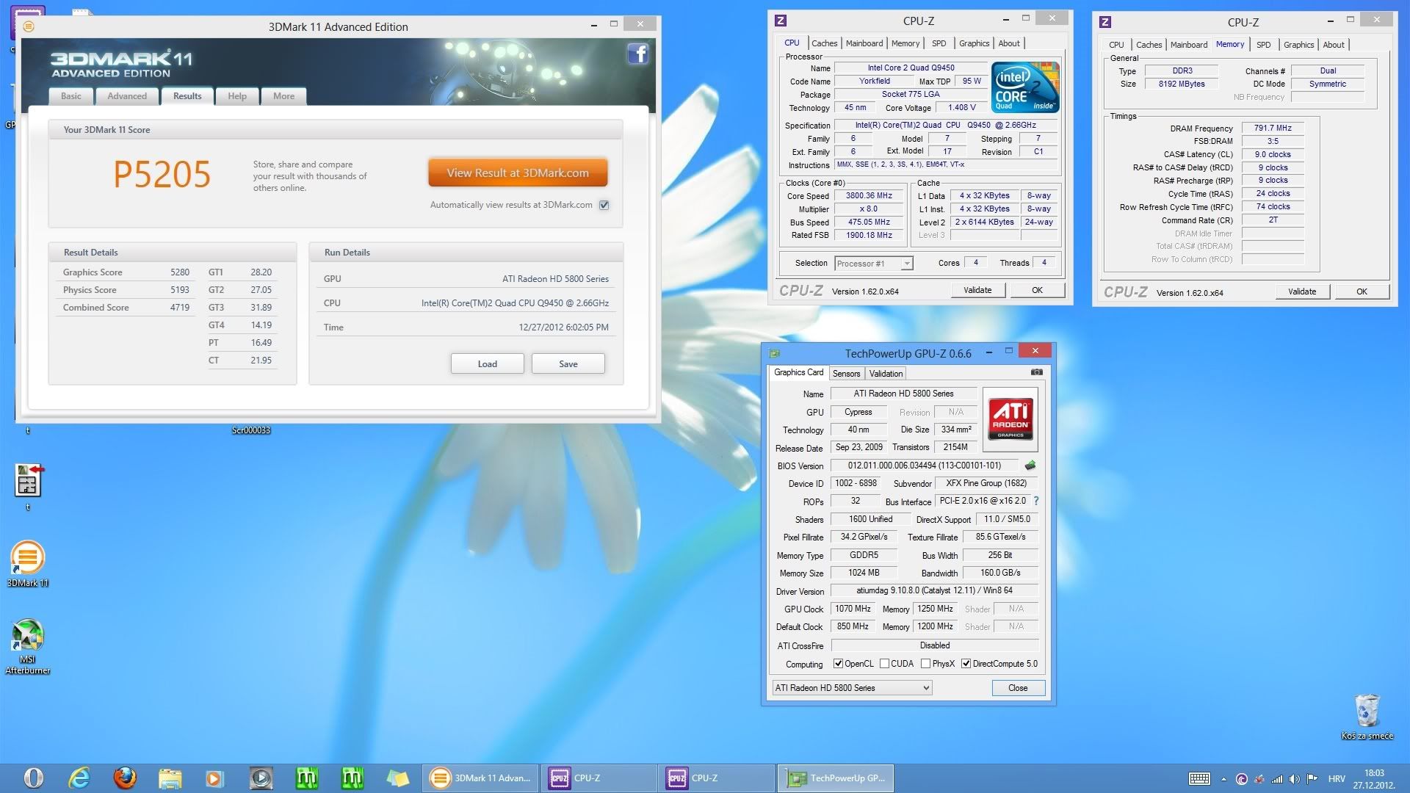1410x793 pixels.
Task: Click the network signal tray icon
Action: (x=1277, y=779)
